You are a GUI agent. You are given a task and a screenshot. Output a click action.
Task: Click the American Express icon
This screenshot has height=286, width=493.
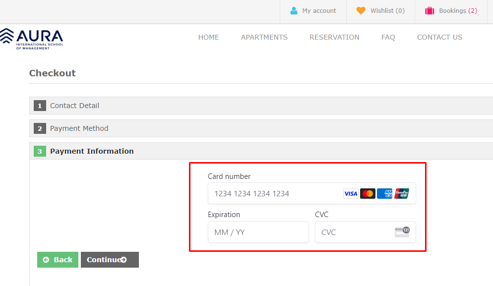pos(385,193)
